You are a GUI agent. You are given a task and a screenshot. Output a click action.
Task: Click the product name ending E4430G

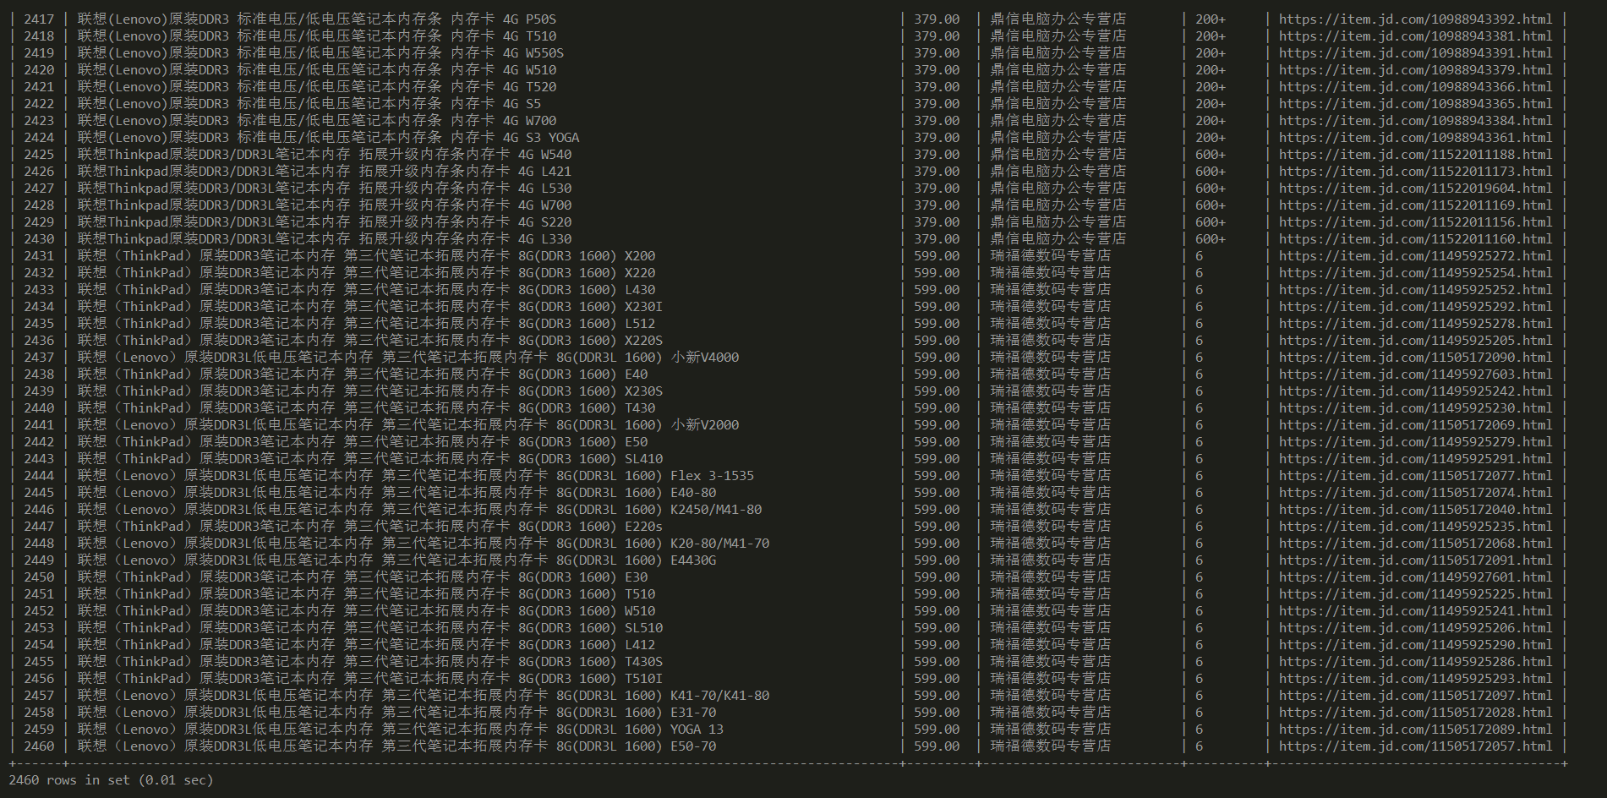point(396,560)
